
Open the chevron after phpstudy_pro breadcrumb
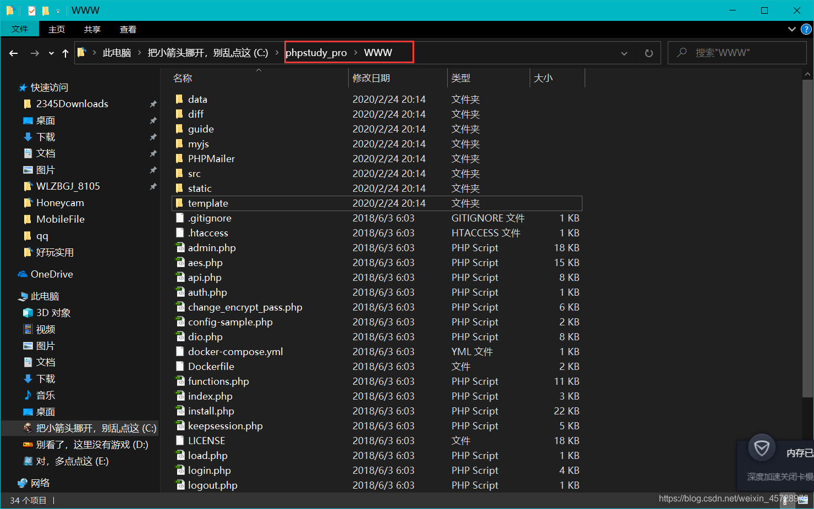point(356,53)
